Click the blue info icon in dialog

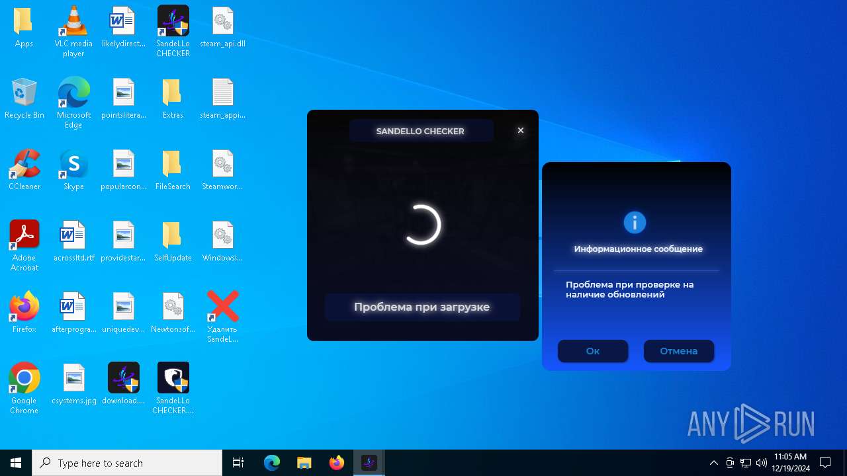(635, 223)
